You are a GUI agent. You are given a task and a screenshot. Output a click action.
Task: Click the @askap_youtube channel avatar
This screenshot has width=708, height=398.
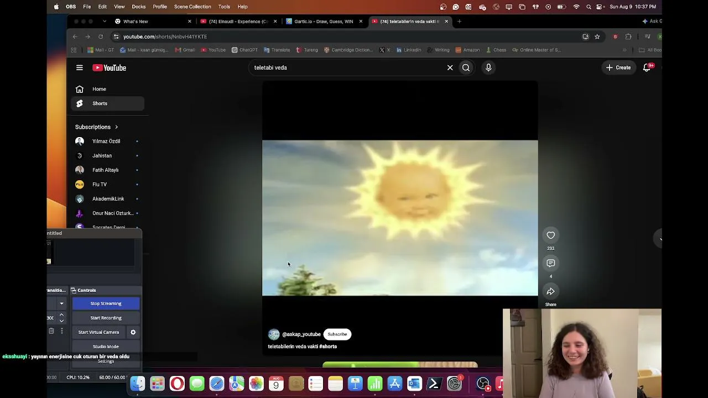274,334
